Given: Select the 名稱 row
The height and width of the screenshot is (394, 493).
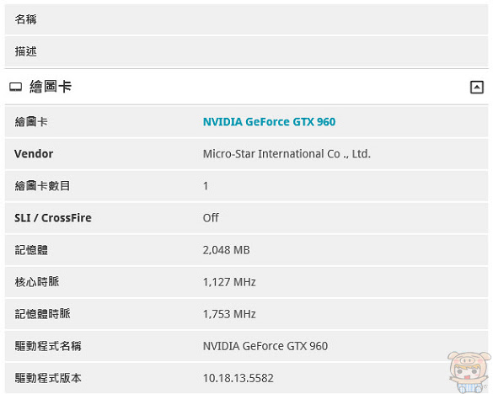Looking at the screenshot, I should [x=246, y=19].
